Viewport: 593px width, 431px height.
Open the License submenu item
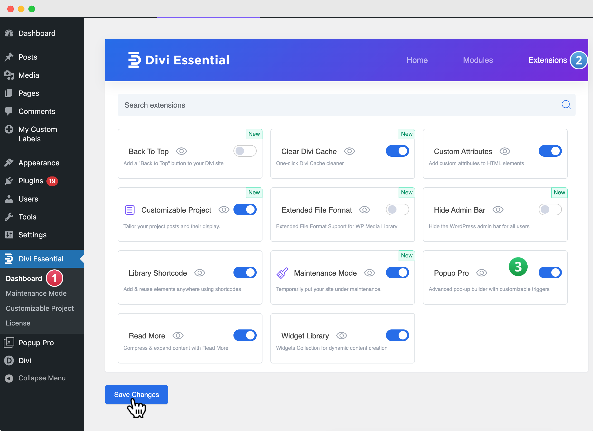[18, 323]
